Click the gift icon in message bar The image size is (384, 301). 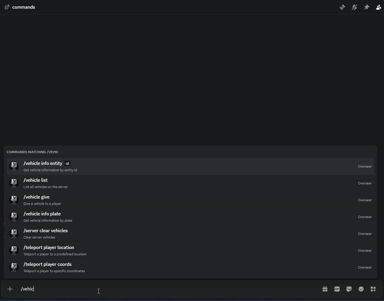(x=325, y=289)
